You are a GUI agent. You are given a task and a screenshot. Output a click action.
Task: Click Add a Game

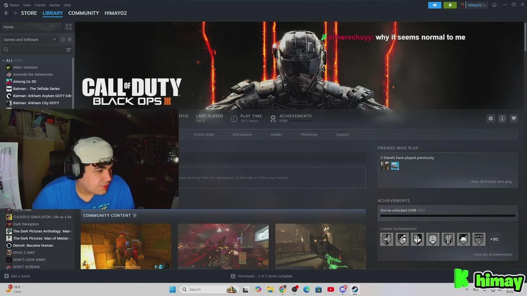[x=17, y=276]
